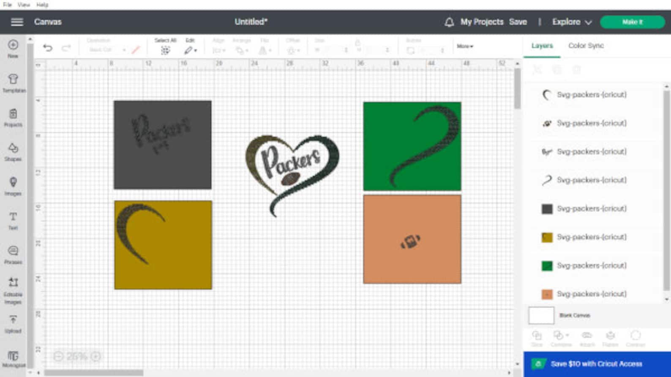This screenshot has width=671, height=377.
Task: Create a New project from sidebar
Action: tap(13, 49)
